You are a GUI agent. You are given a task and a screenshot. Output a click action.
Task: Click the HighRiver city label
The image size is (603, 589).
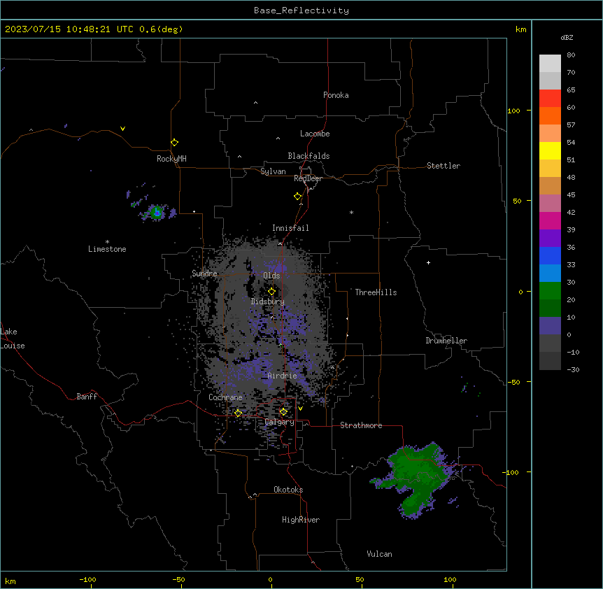pos(301,520)
